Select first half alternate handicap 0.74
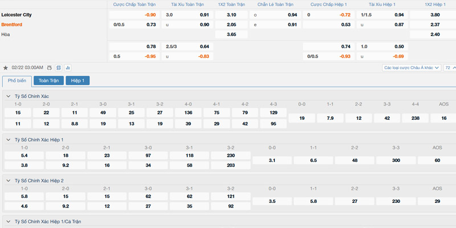456x228 pixels. 329,47
